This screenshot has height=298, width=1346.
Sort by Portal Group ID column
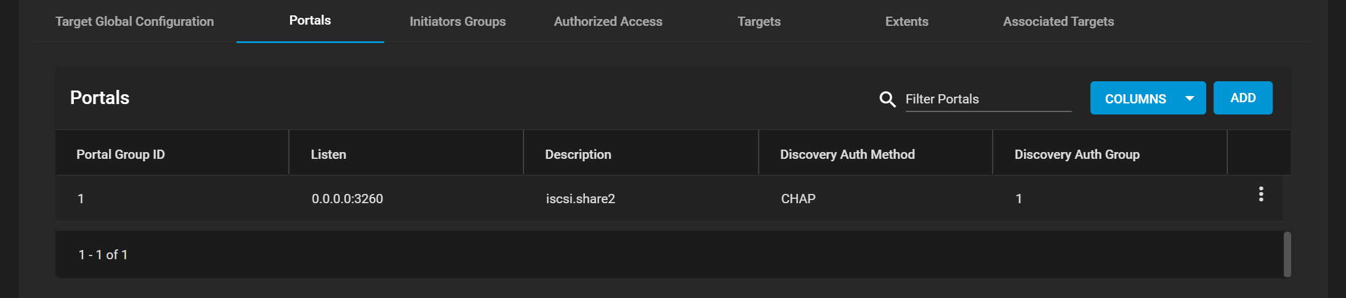coord(121,155)
